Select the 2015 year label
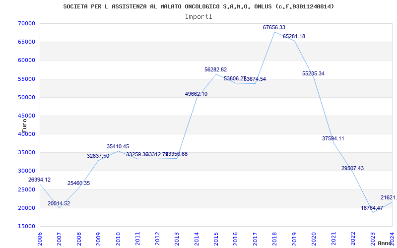Screen dimensions: 397x248 tap(216, 239)
